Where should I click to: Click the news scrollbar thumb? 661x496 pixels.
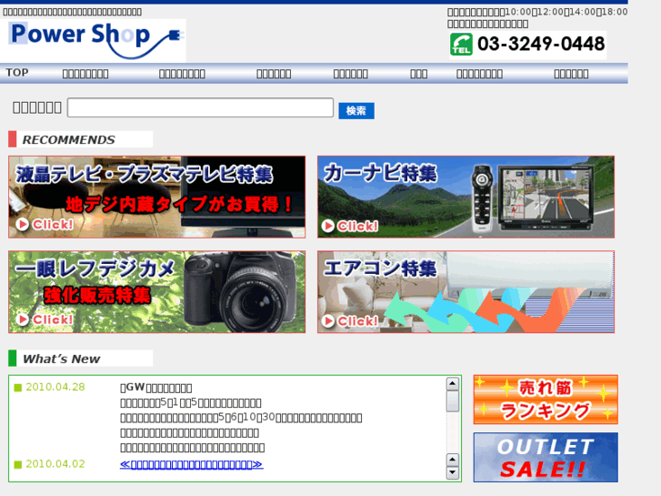click(x=452, y=401)
